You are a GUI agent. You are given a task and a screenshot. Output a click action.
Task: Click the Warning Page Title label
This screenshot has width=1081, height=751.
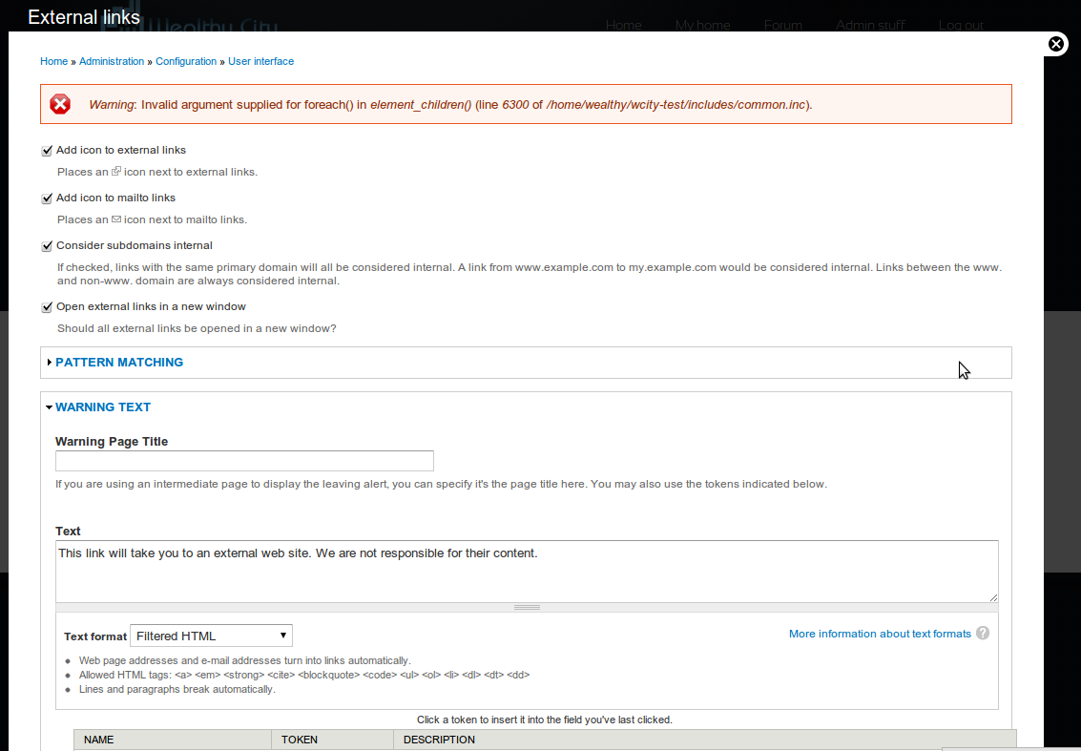(x=112, y=442)
